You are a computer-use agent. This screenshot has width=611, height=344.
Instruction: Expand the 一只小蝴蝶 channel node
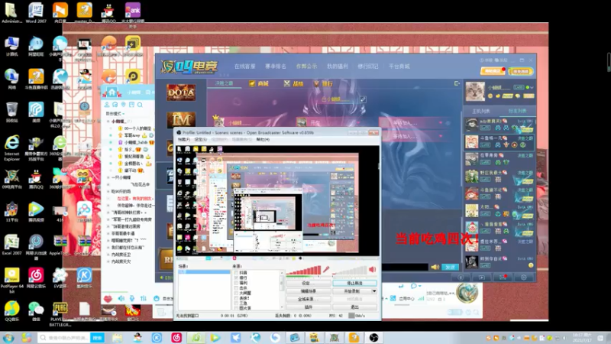click(108, 177)
